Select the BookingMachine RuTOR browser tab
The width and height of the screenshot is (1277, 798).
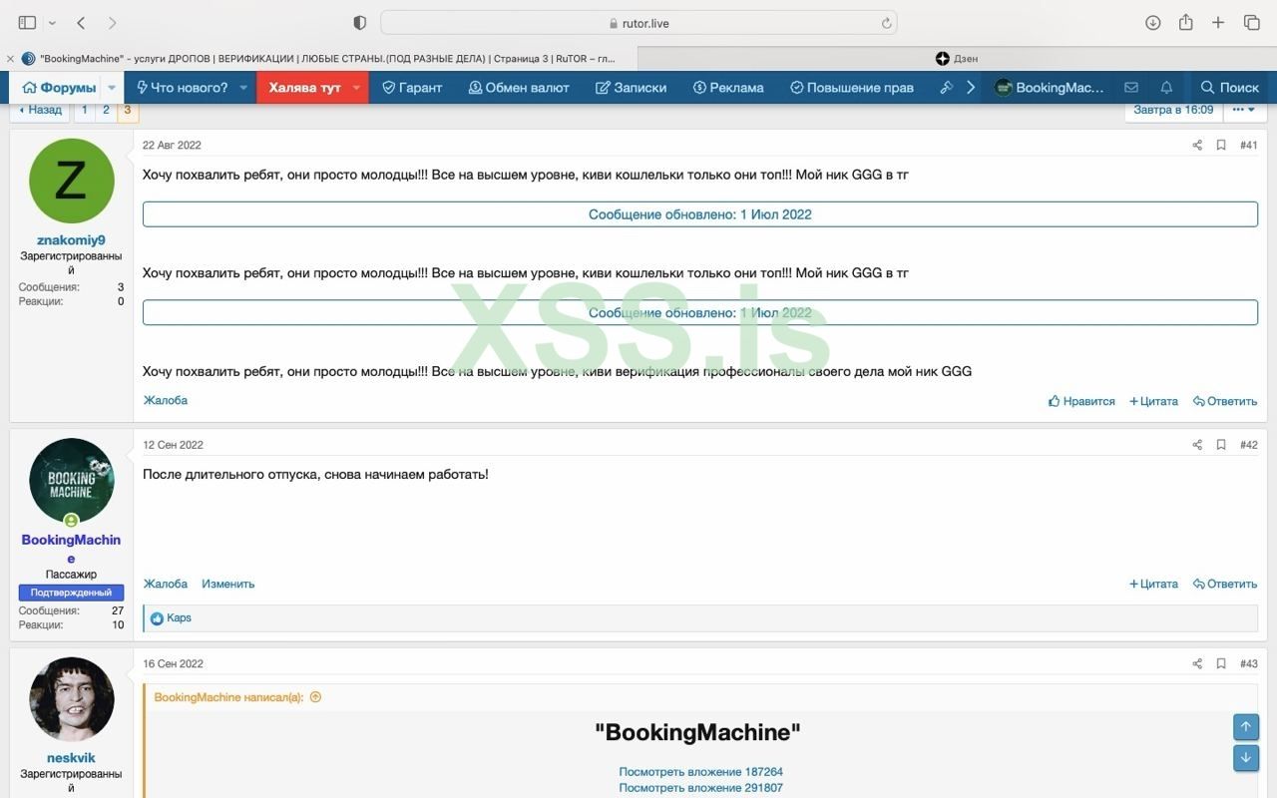pos(319,59)
